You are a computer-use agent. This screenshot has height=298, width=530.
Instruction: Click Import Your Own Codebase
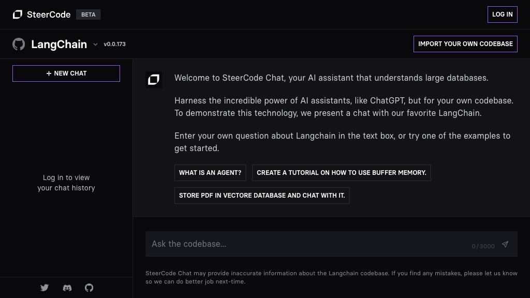tap(465, 44)
